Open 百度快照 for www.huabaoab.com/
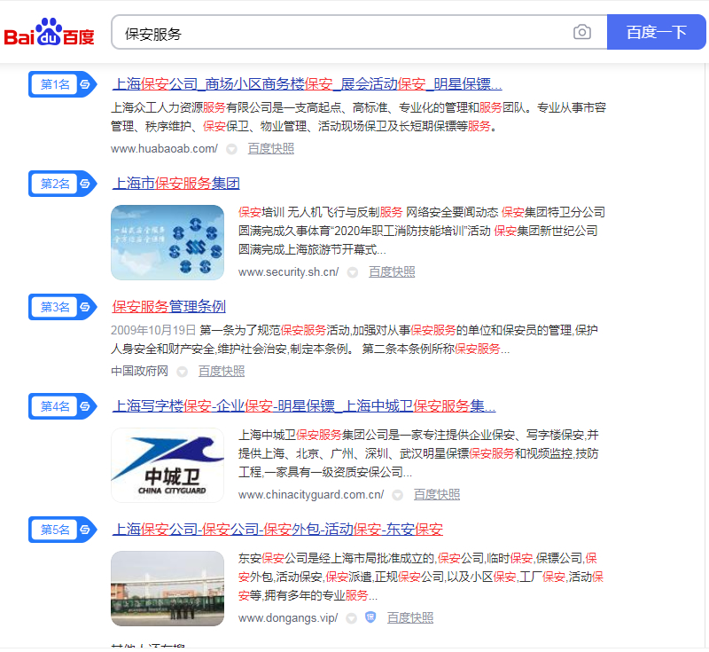This screenshot has height=652, width=709. pyautogui.click(x=271, y=149)
